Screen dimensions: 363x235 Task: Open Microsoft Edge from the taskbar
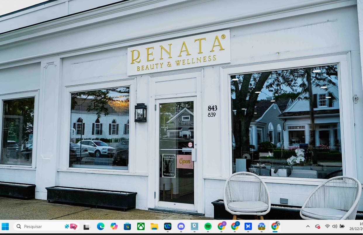pyautogui.click(x=101, y=227)
